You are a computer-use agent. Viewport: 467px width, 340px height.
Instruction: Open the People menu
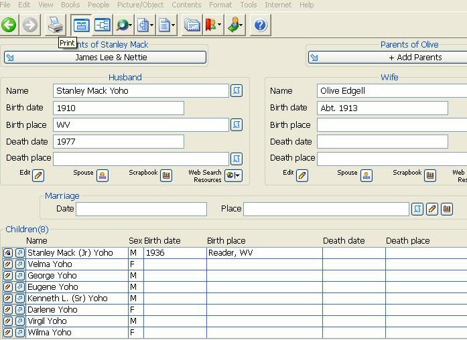click(98, 5)
